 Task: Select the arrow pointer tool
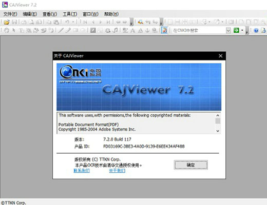14,30
